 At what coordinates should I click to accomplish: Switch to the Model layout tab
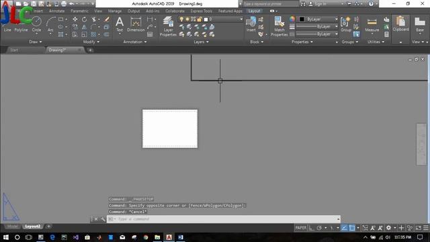pyautogui.click(x=13, y=227)
